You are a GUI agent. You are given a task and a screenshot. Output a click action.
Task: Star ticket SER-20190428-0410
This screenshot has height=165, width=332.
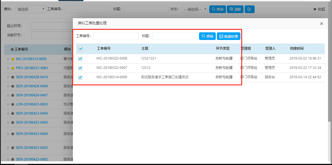click(x=12, y=77)
